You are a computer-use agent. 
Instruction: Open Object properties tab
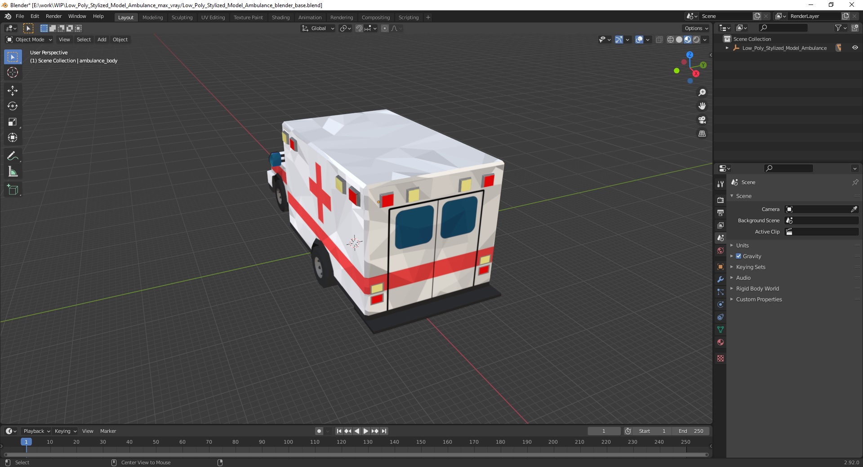click(x=721, y=267)
